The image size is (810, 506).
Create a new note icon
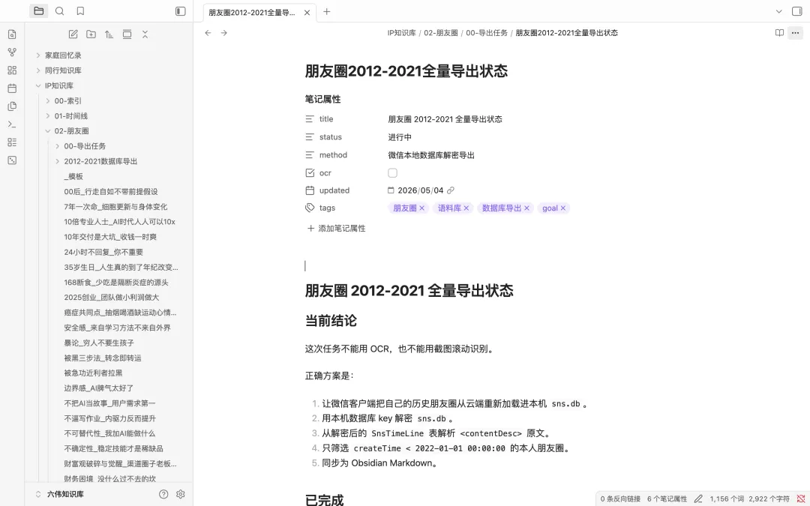coord(73,34)
